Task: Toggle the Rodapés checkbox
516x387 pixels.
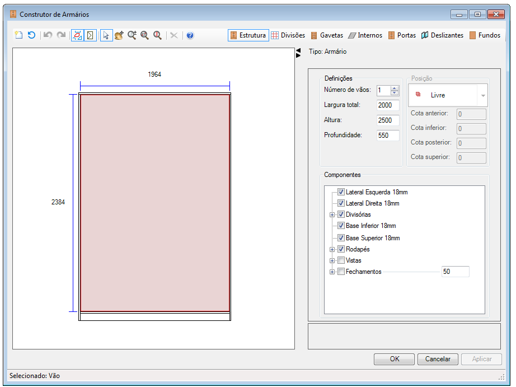Action: click(x=341, y=249)
